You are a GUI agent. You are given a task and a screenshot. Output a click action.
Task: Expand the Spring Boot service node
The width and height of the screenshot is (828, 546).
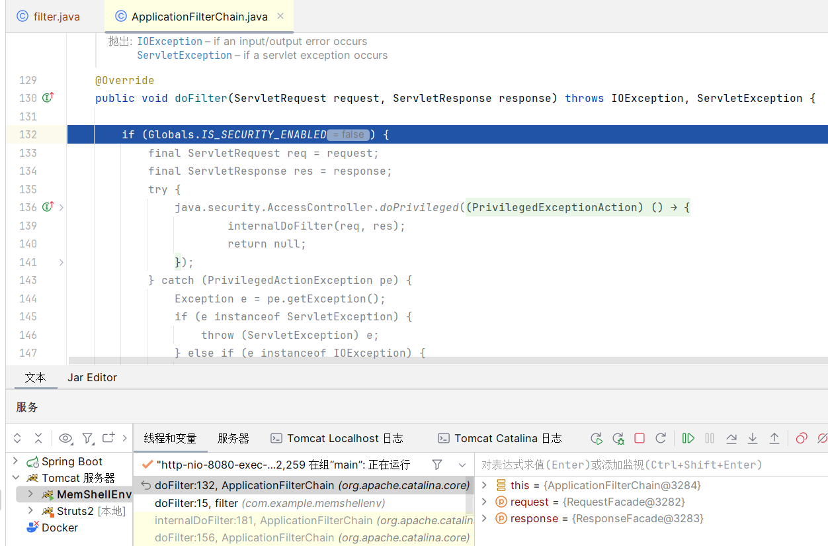click(16, 461)
